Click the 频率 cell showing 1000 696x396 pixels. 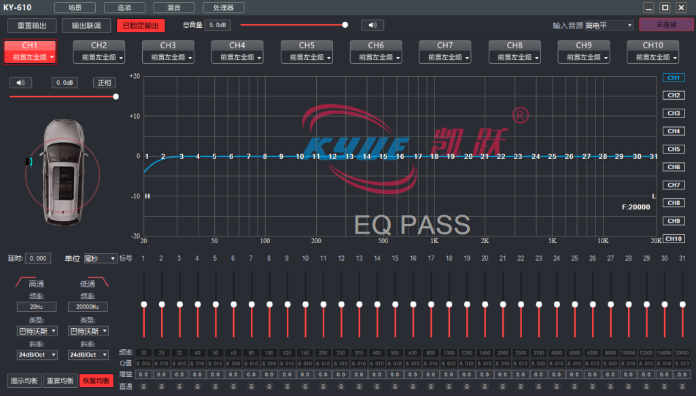[x=449, y=353]
